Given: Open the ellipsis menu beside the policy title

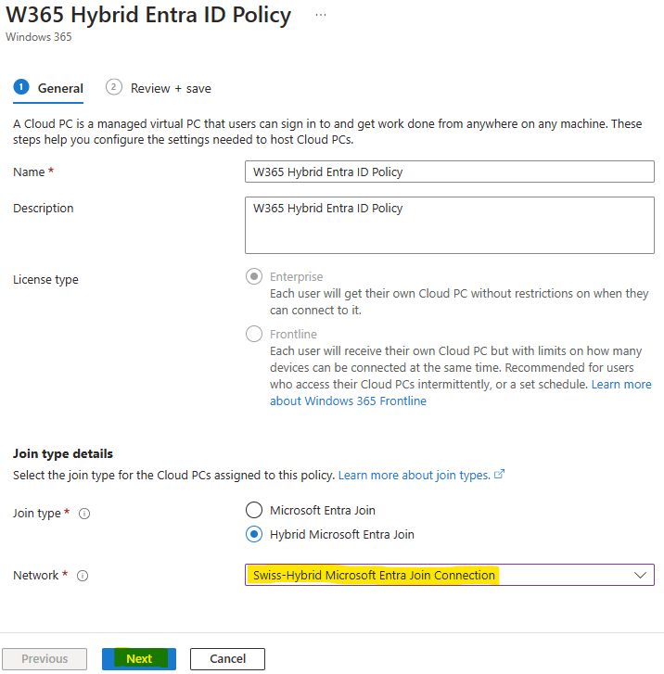Looking at the screenshot, I should (320, 15).
